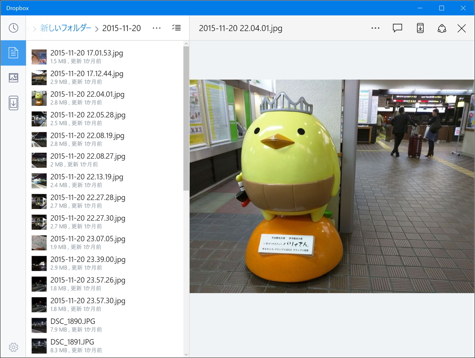Open Dropbox settings with gear icon
Viewport: 475px width, 358px height.
pyautogui.click(x=13, y=347)
